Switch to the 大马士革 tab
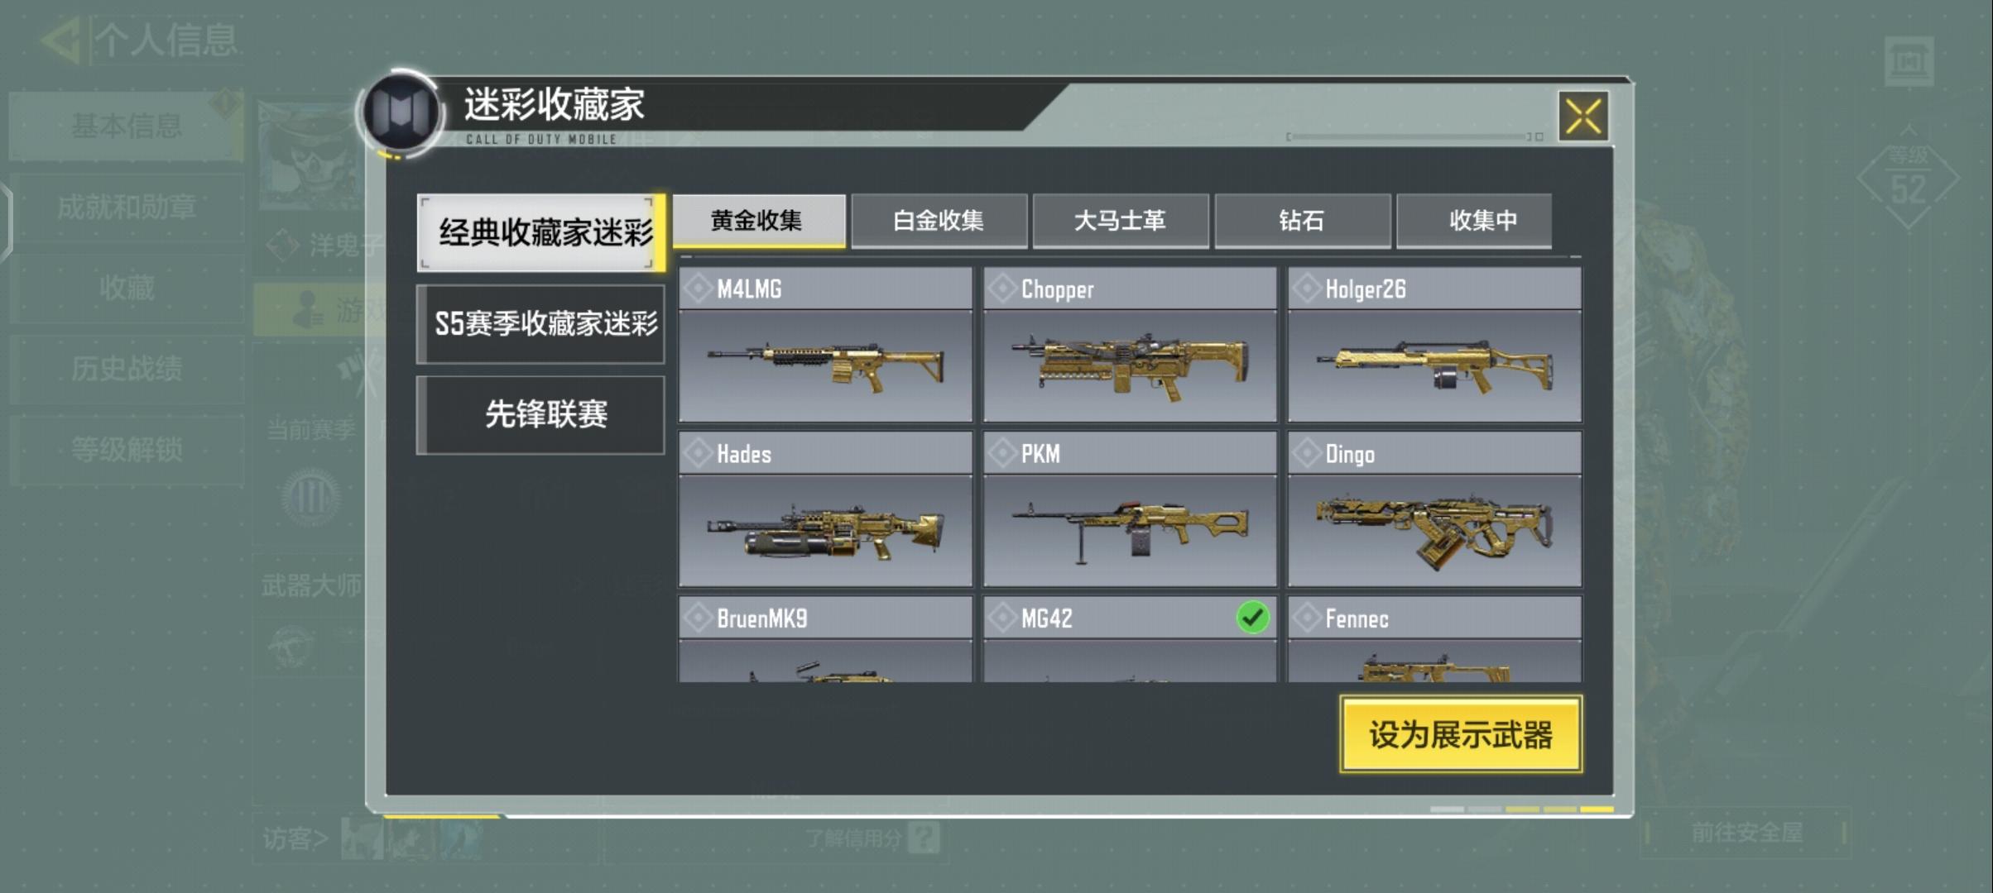 [x=1120, y=221]
